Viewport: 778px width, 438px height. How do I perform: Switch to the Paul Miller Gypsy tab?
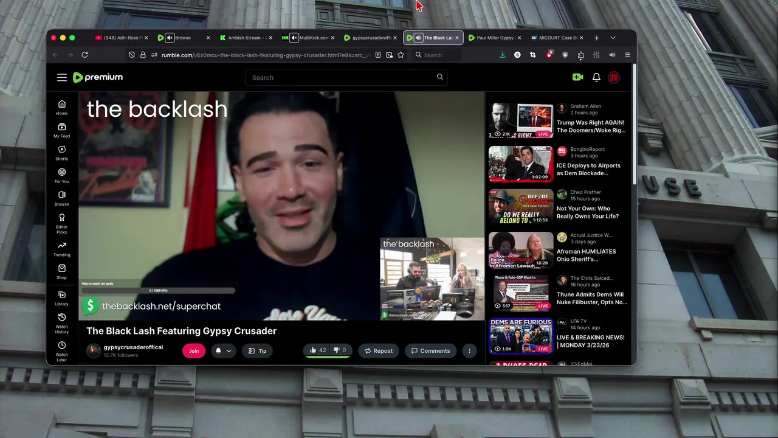pyautogui.click(x=494, y=38)
